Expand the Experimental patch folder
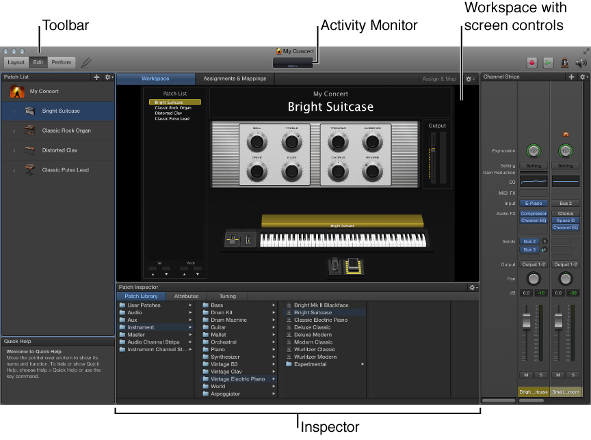Image resolution: width=591 pixels, height=440 pixels. (362, 364)
